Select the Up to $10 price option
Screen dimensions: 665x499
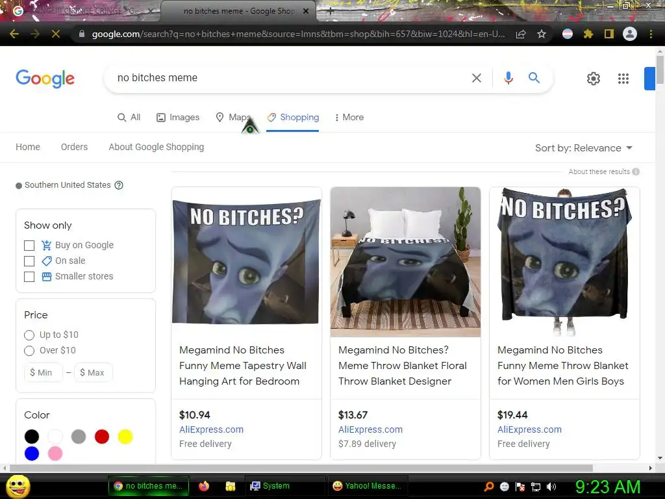(x=29, y=335)
